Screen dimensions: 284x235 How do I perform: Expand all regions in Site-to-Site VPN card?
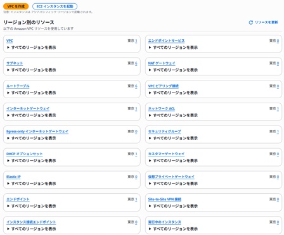tap(173, 206)
